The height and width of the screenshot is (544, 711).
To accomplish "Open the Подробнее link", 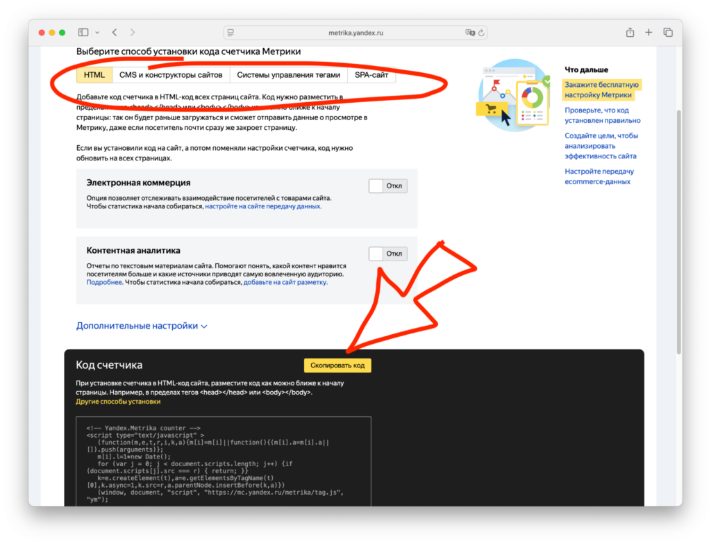I will pyautogui.click(x=104, y=282).
